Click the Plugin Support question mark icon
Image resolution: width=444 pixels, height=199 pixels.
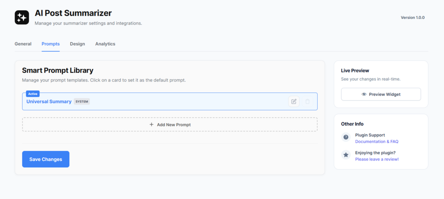tap(346, 138)
